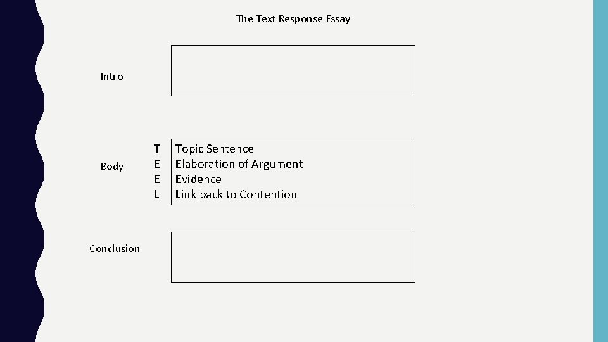The height and width of the screenshot is (342, 608).
Task: Click the word 'Sentence' in the Body box
Action: pyautogui.click(x=230, y=149)
